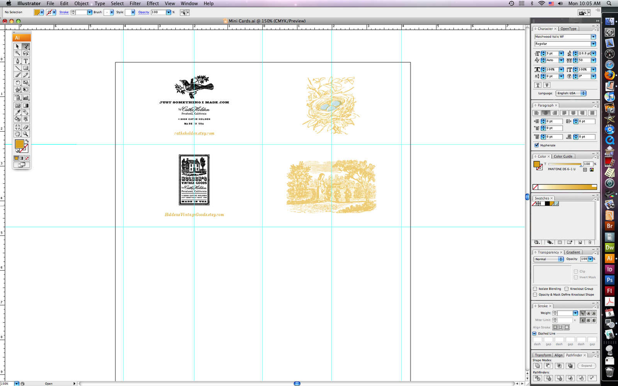Open the font size dropdown 9 pt

561,53
